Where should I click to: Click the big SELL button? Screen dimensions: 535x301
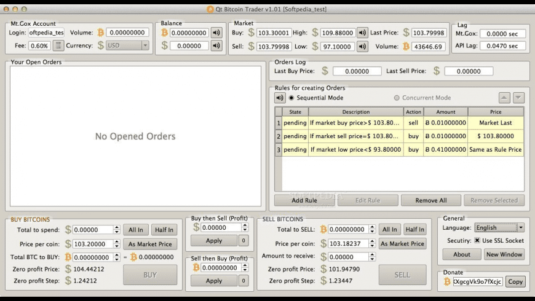click(x=402, y=275)
